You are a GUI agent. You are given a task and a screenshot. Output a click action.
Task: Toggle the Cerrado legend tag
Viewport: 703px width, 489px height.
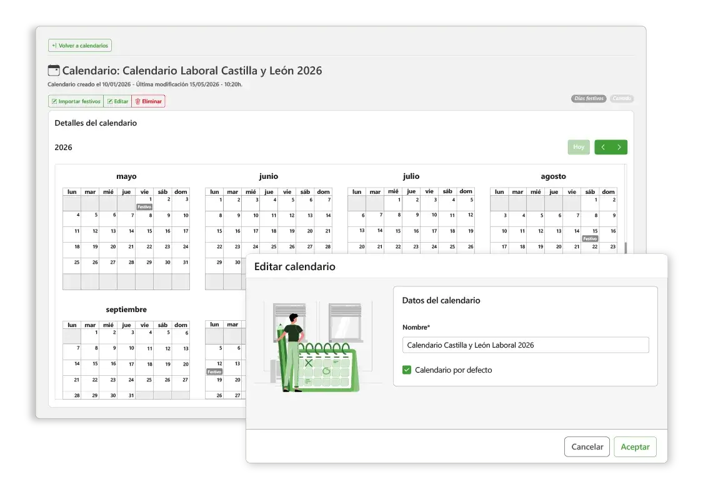[621, 98]
